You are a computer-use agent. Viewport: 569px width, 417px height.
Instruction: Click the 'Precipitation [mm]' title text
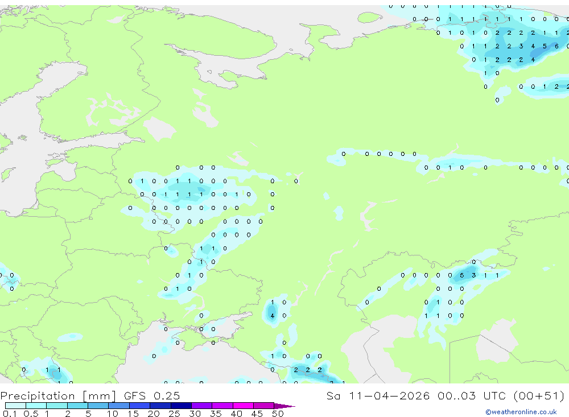(x=58, y=396)
